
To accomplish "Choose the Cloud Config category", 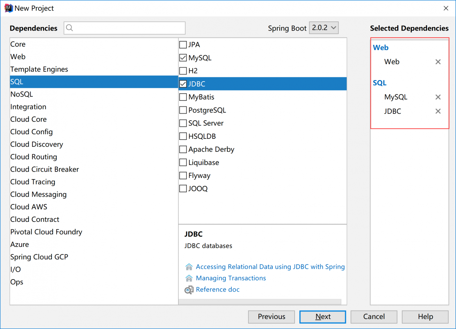I will point(31,132).
